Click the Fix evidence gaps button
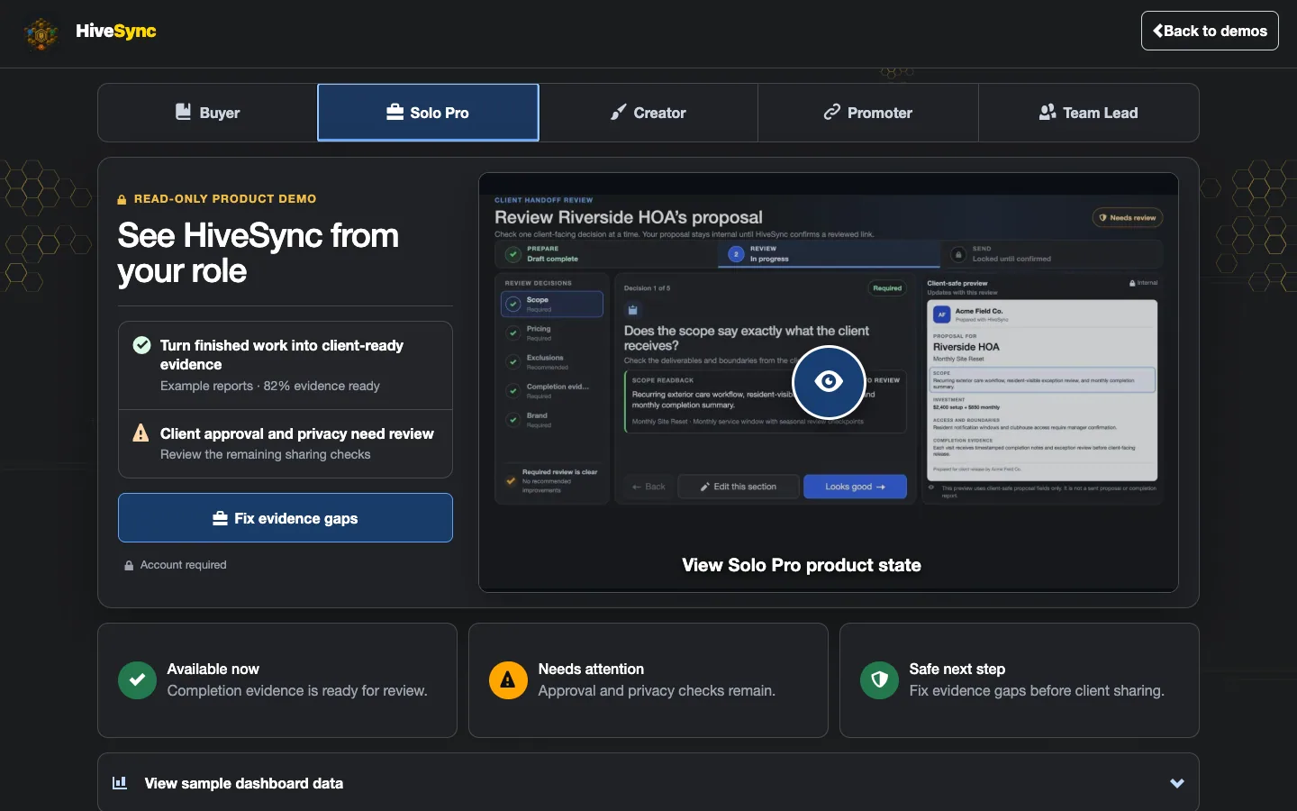This screenshot has height=811, width=1297. pos(286,518)
